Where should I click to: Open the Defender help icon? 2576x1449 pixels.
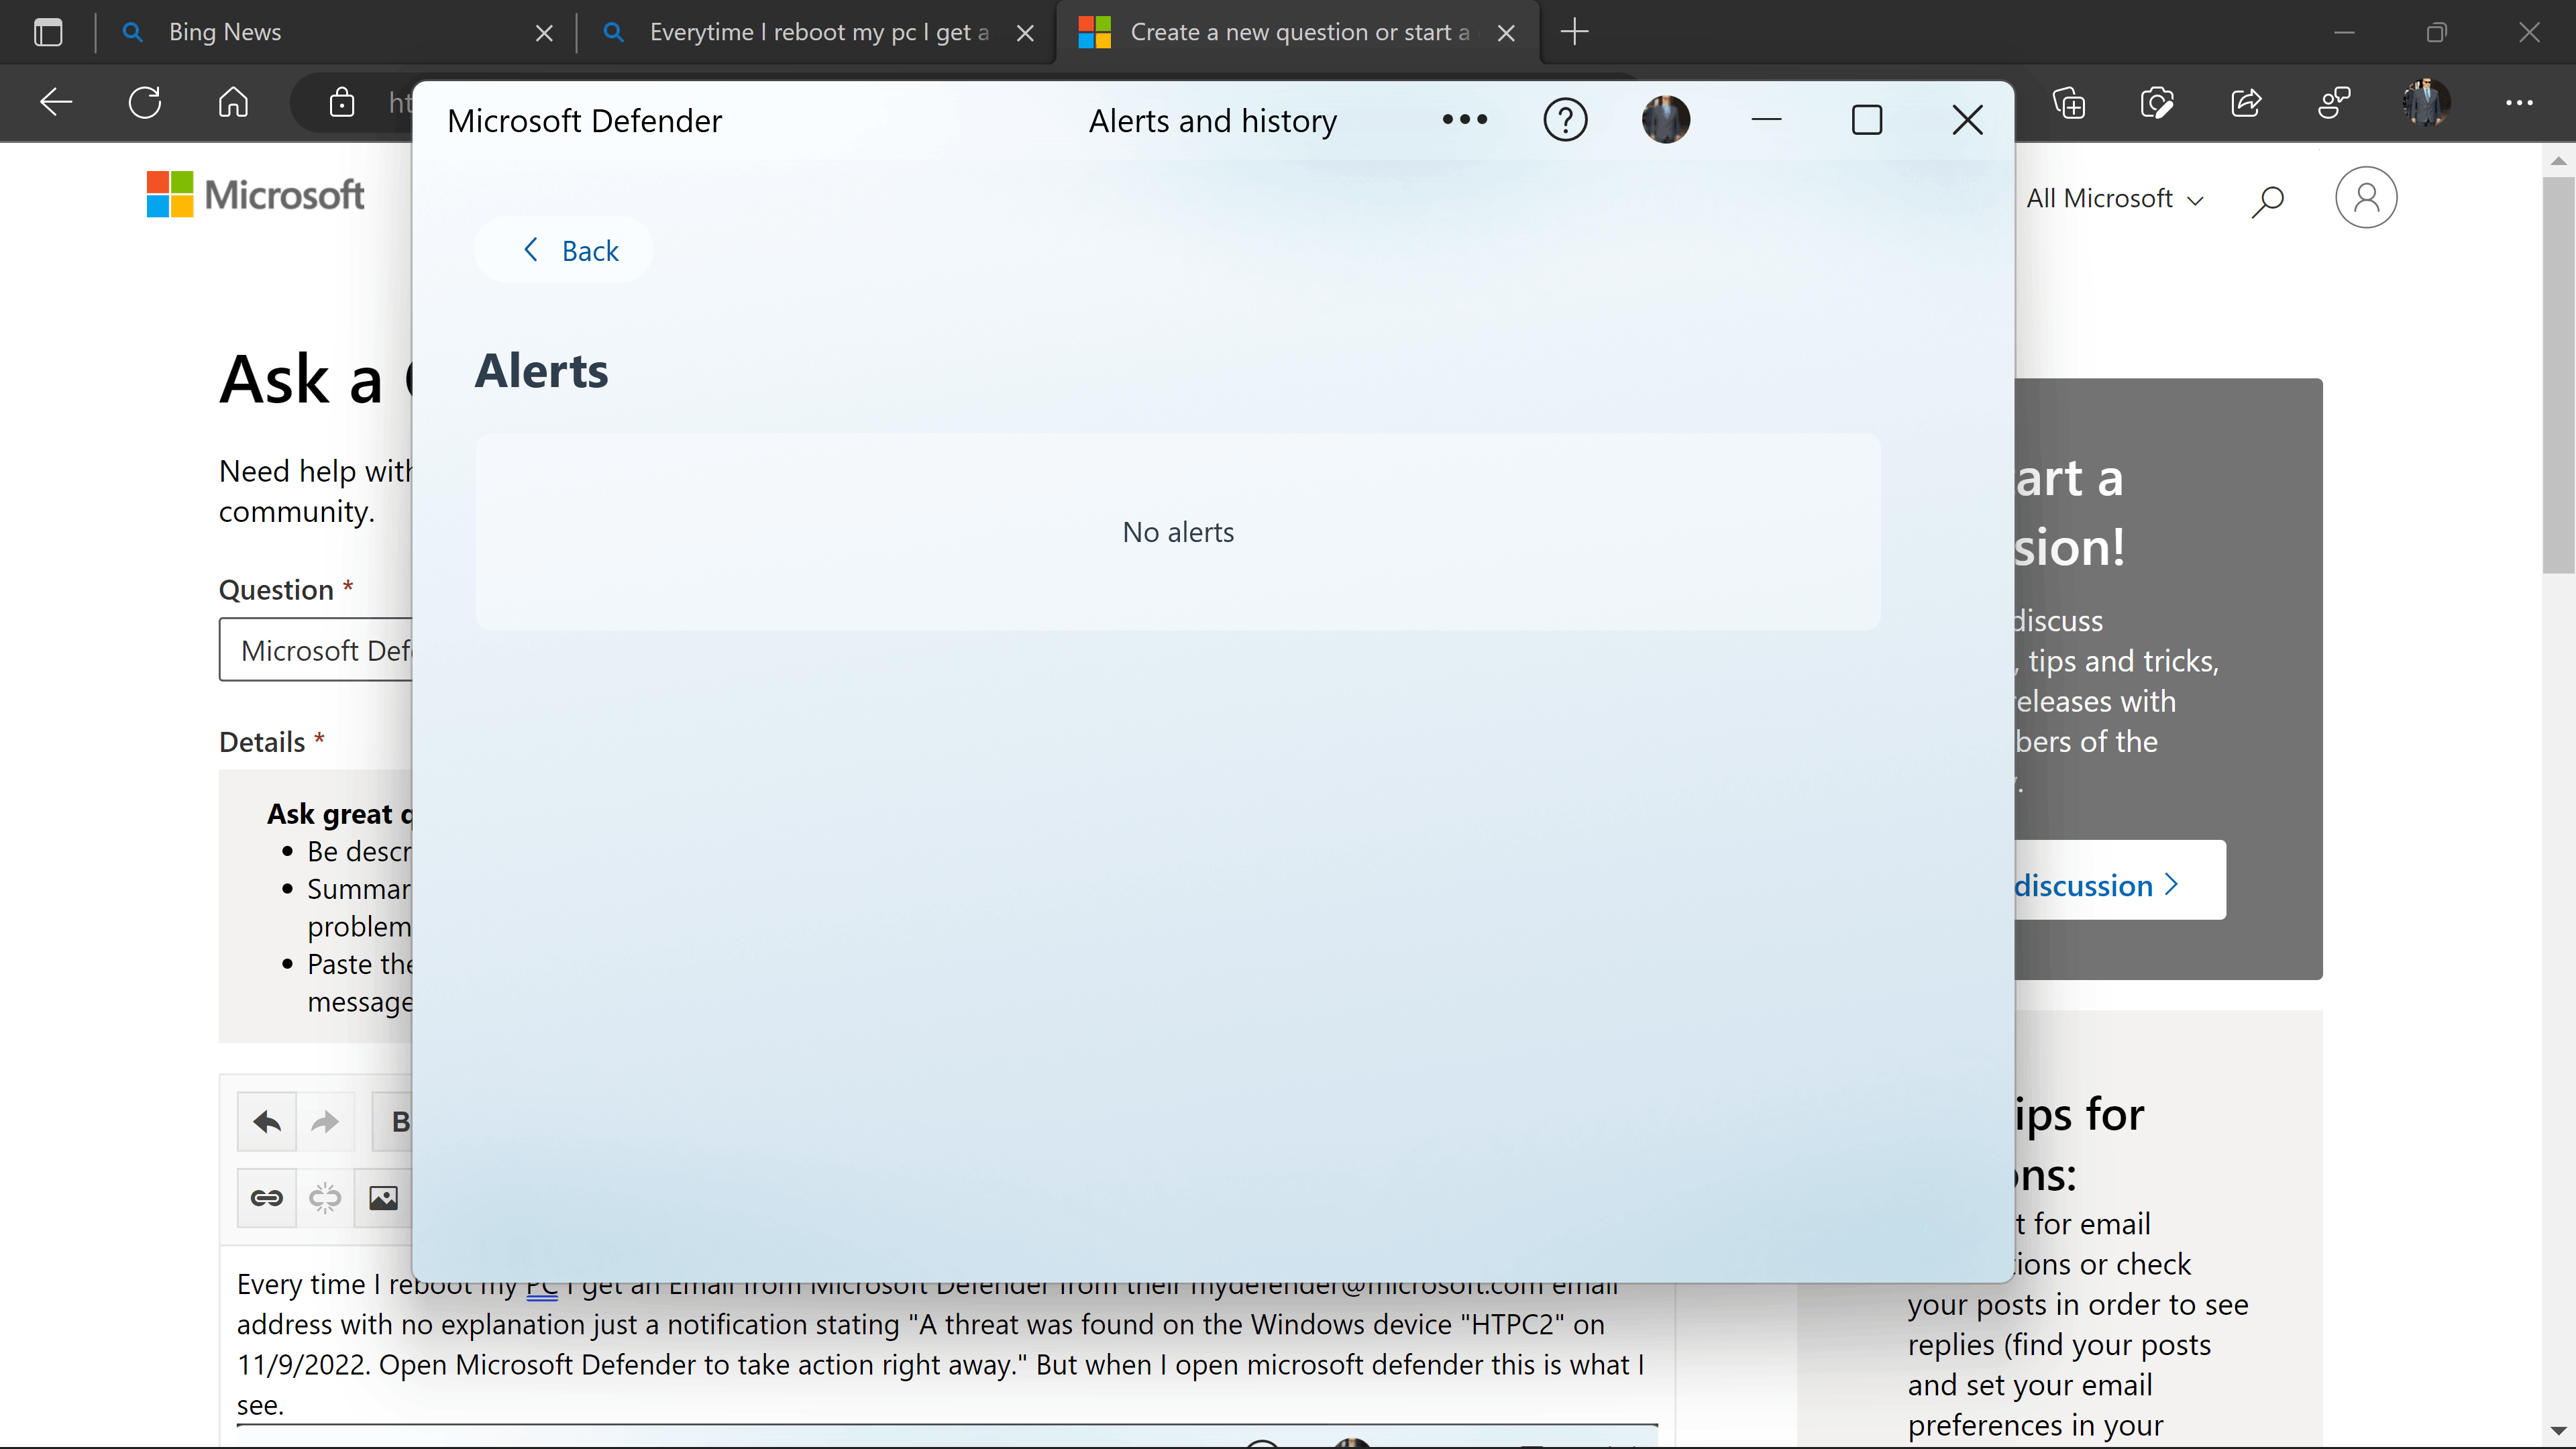click(x=1564, y=119)
